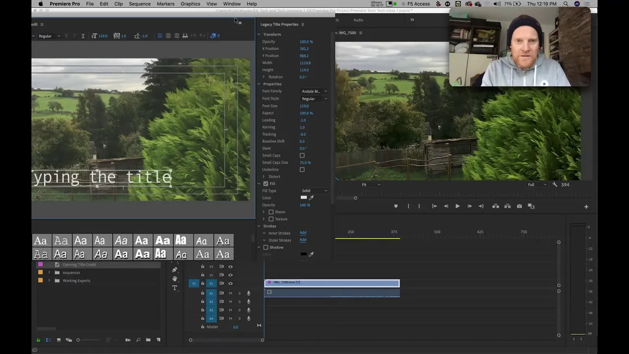Screen dimensions: 629x354
Task: Toggle lock on V1 track
Action: tap(202, 283)
